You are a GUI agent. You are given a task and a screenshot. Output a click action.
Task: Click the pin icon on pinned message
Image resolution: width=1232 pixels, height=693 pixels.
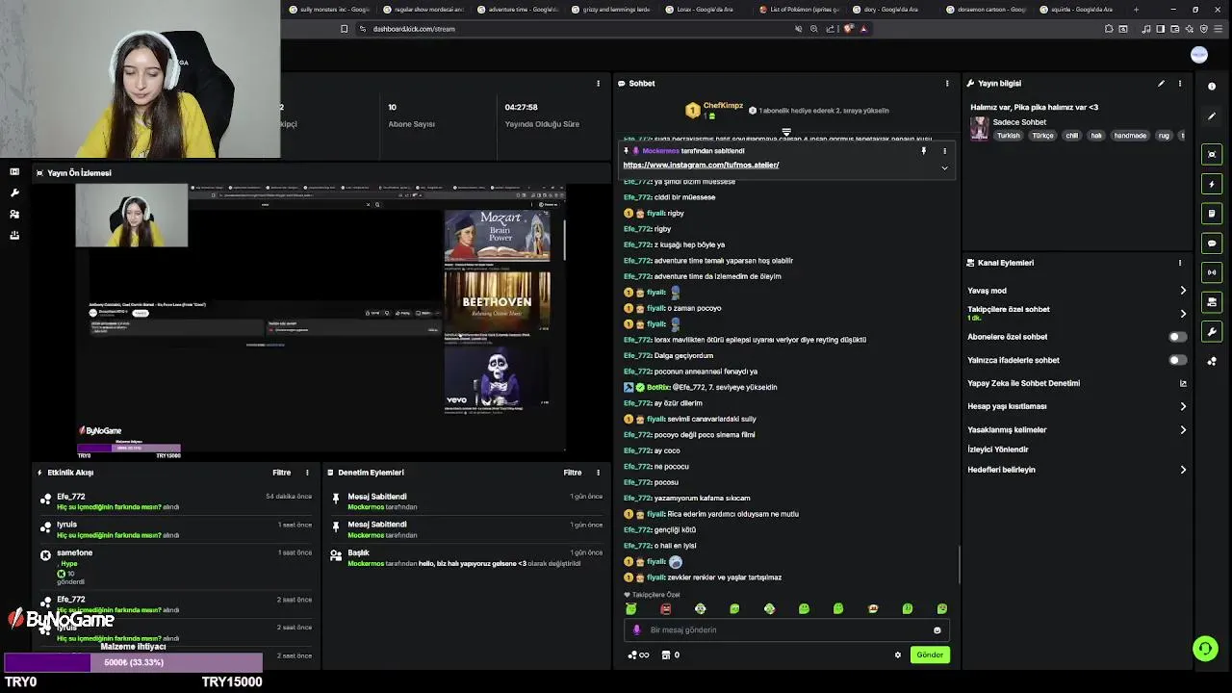[924, 151]
